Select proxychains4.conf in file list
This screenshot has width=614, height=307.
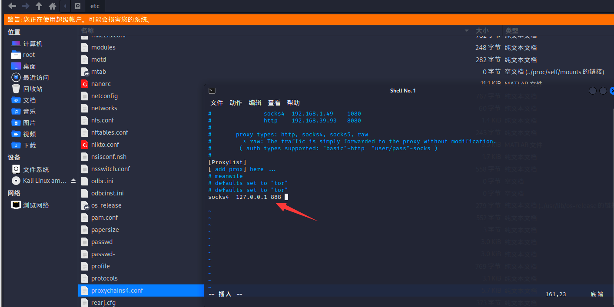pyautogui.click(x=117, y=290)
